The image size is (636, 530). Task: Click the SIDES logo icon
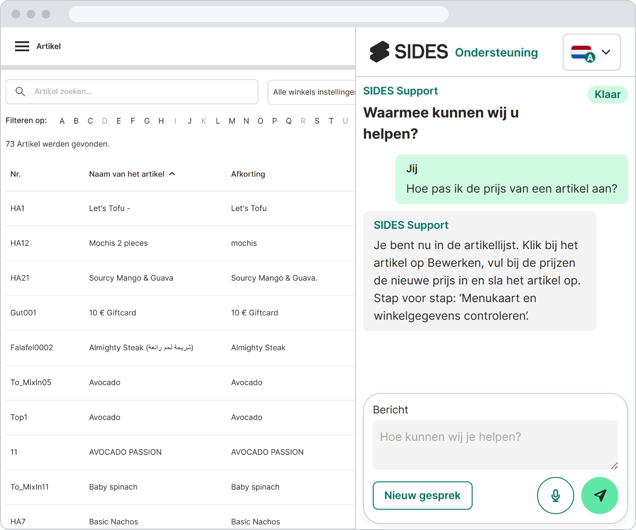(379, 52)
